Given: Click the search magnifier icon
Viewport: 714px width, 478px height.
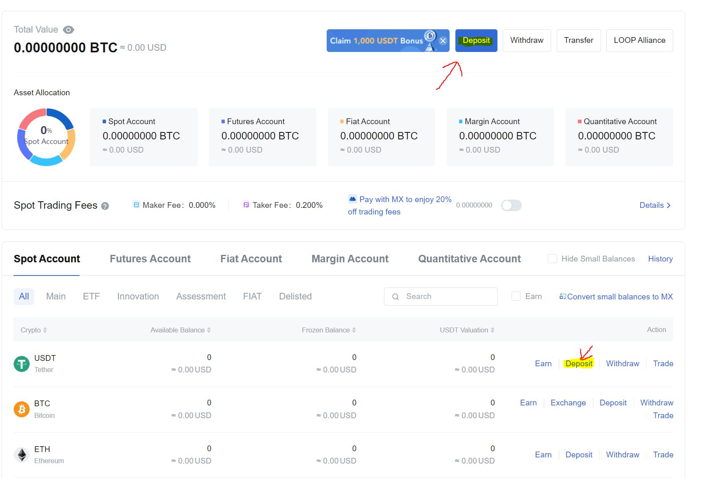Looking at the screenshot, I should tap(396, 297).
